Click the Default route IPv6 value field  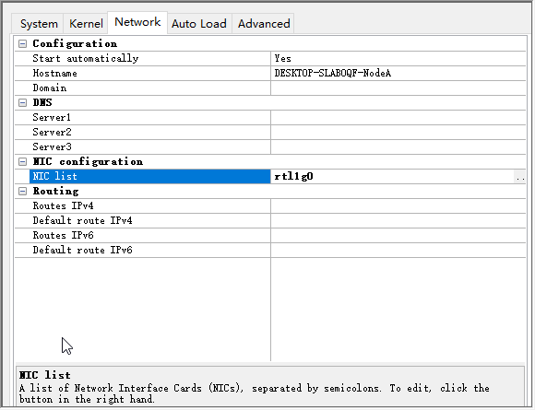398,250
